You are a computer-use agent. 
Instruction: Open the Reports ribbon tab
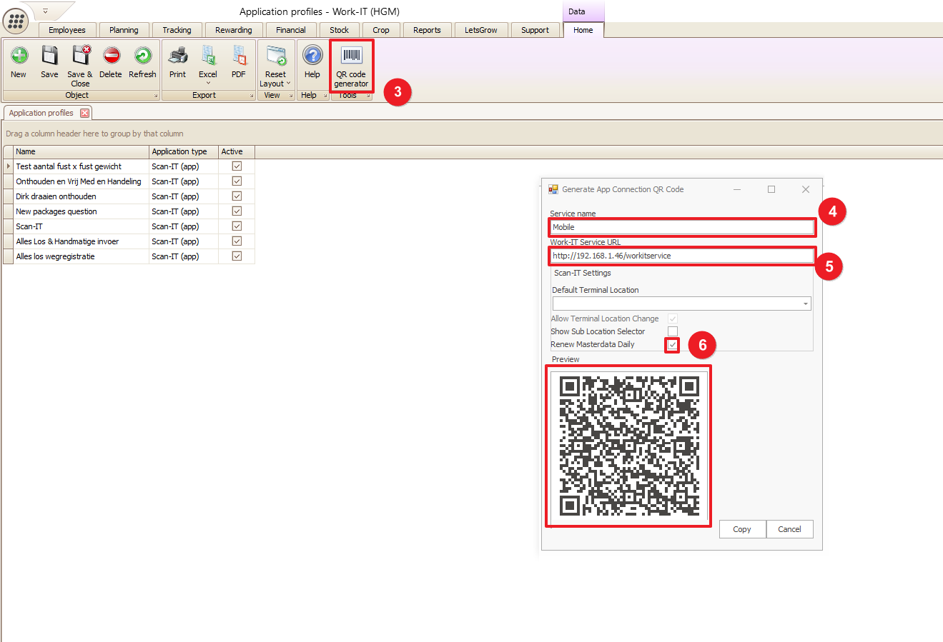[x=427, y=30]
